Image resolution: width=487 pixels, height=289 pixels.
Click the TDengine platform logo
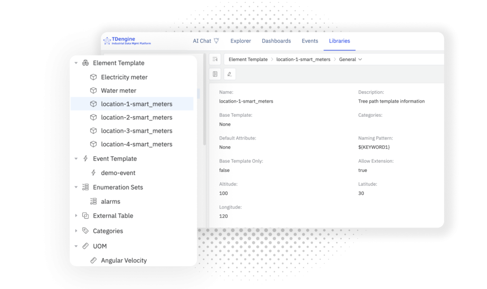126,41
